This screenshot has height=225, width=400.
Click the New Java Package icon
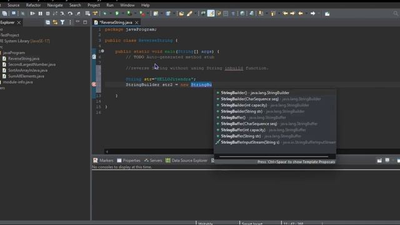tap(156, 14)
